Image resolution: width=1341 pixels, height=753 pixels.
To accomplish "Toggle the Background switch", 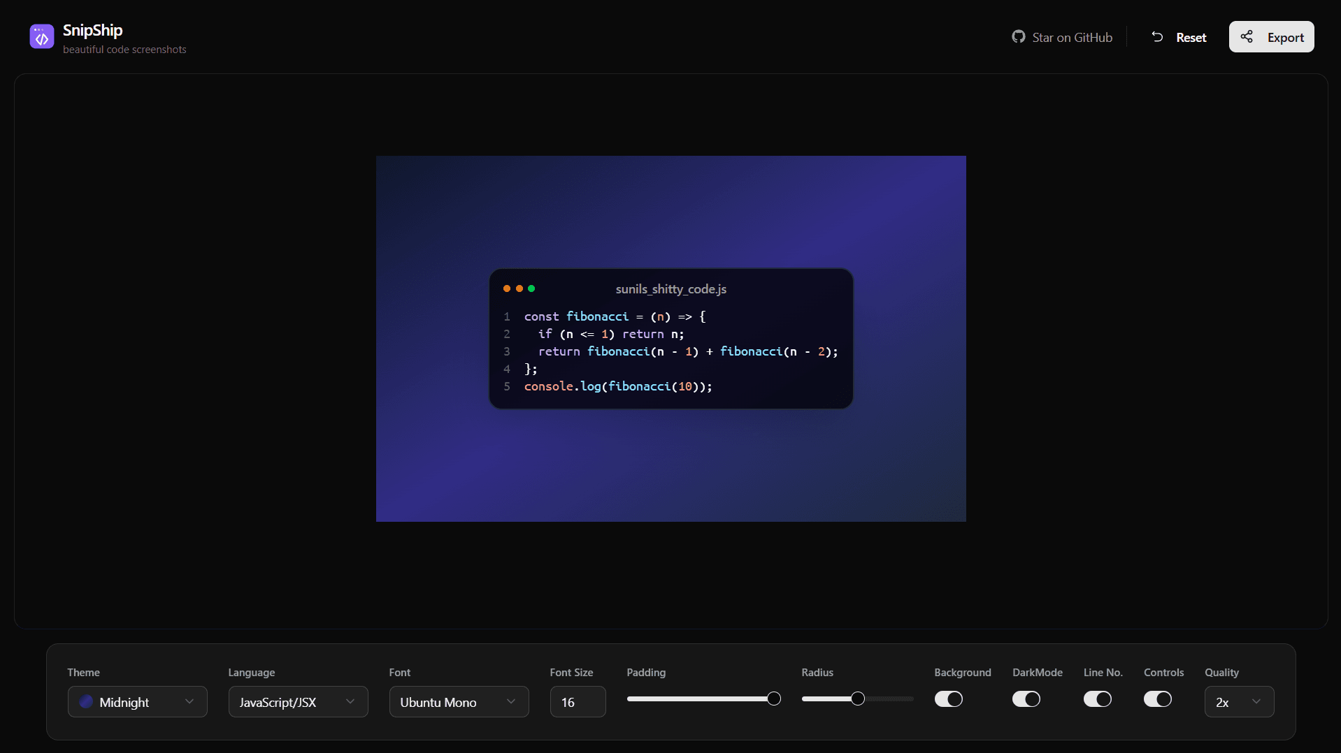I will [x=949, y=699].
